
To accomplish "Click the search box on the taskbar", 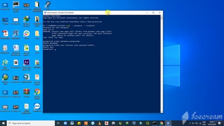I will (31, 123).
